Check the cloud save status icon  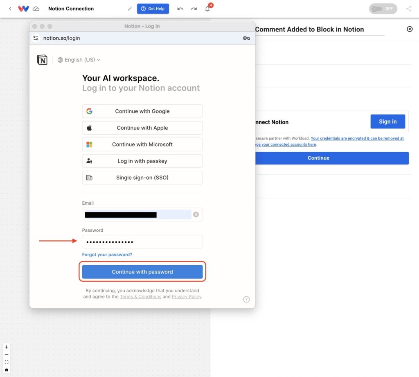pyautogui.click(x=36, y=9)
